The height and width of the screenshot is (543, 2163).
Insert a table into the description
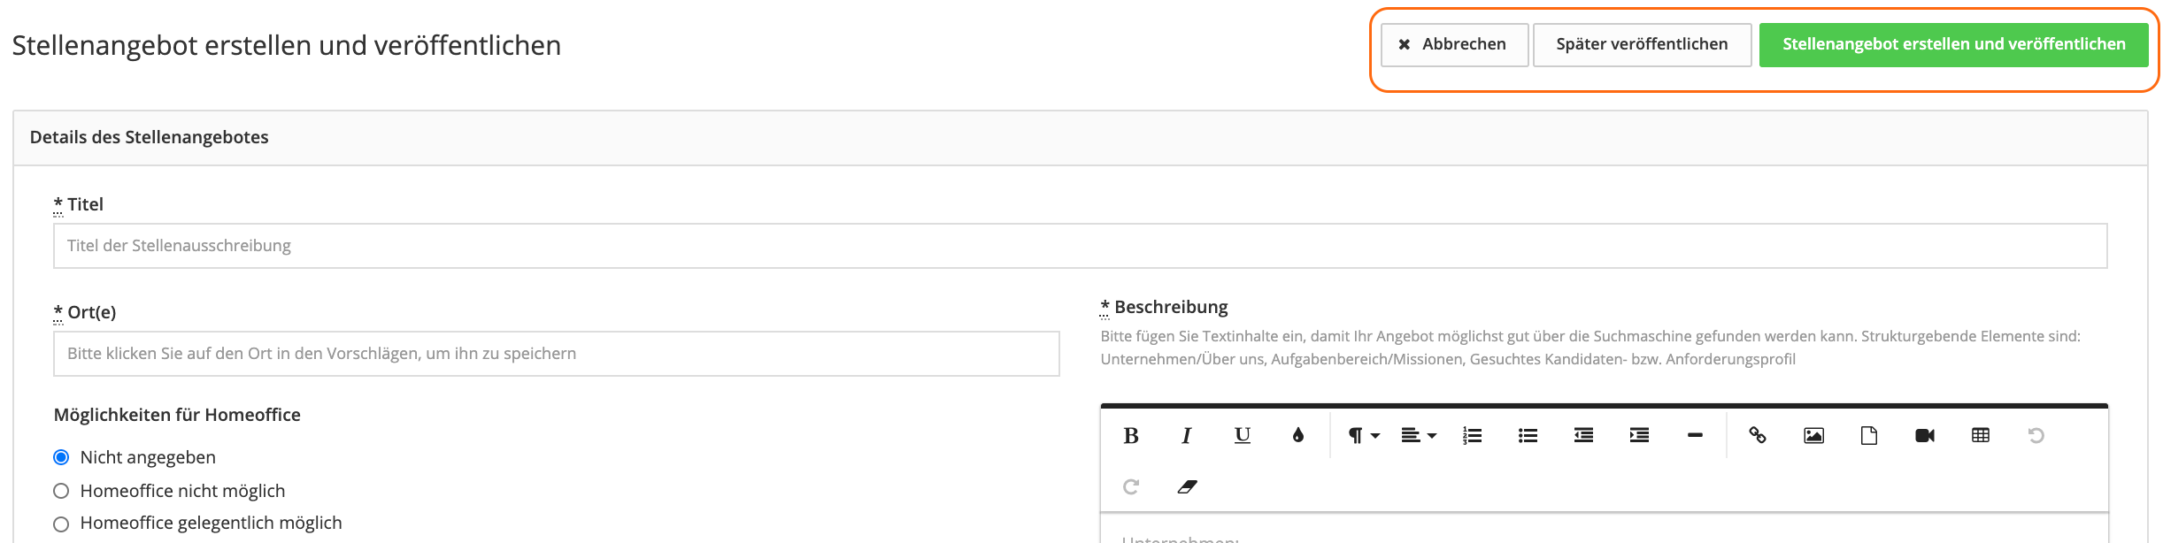[x=1981, y=435]
